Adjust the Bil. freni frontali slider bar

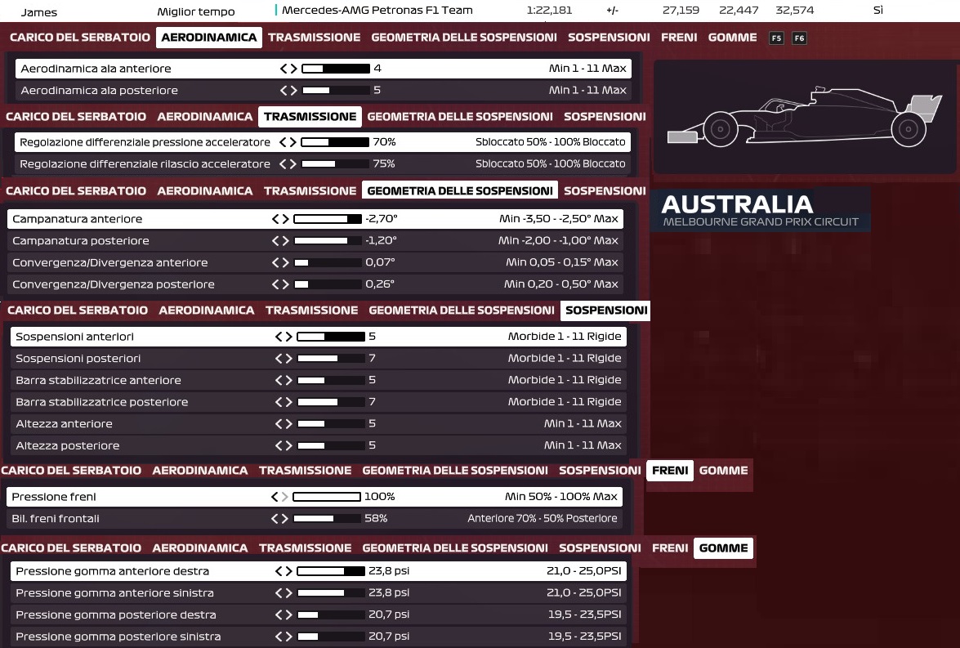point(326,519)
